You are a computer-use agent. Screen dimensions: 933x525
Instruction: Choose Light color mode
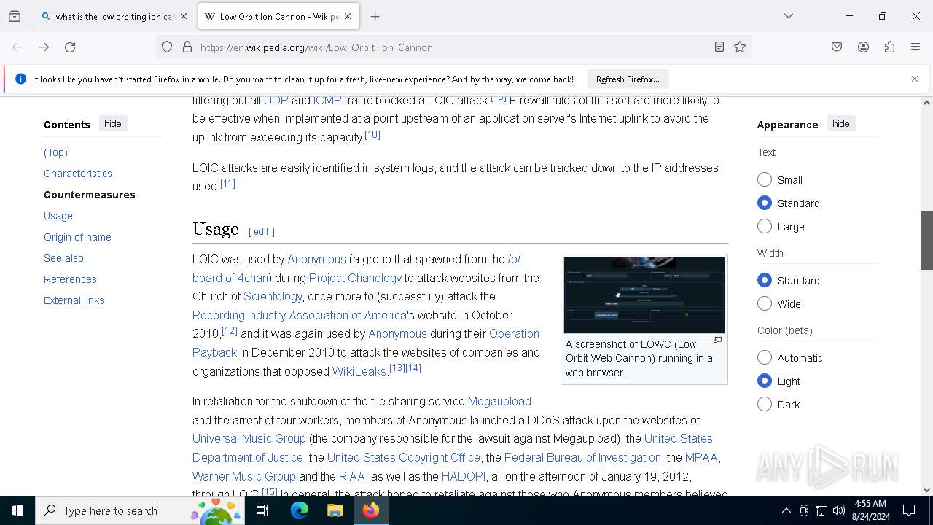pos(765,381)
